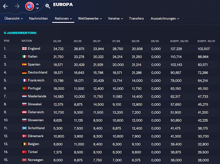
Task: Open the Deutschland nation link
Action: pos(37,72)
